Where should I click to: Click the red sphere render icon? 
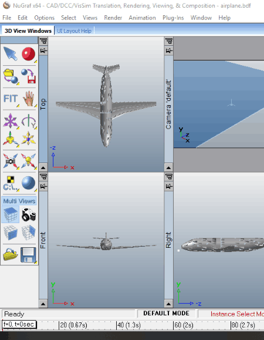[28, 54]
